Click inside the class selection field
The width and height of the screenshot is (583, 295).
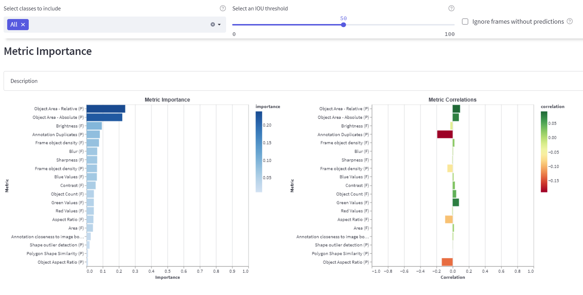[115, 24]
